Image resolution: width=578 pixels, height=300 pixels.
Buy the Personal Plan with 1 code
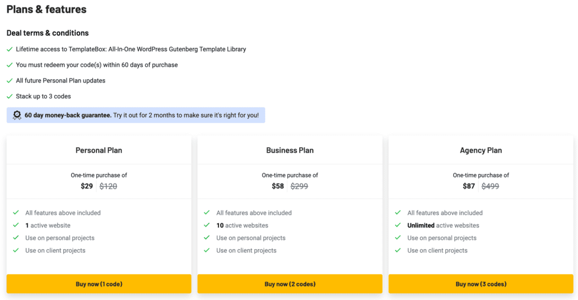[99, 284]
